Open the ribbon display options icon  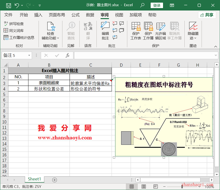coord(172,5)
